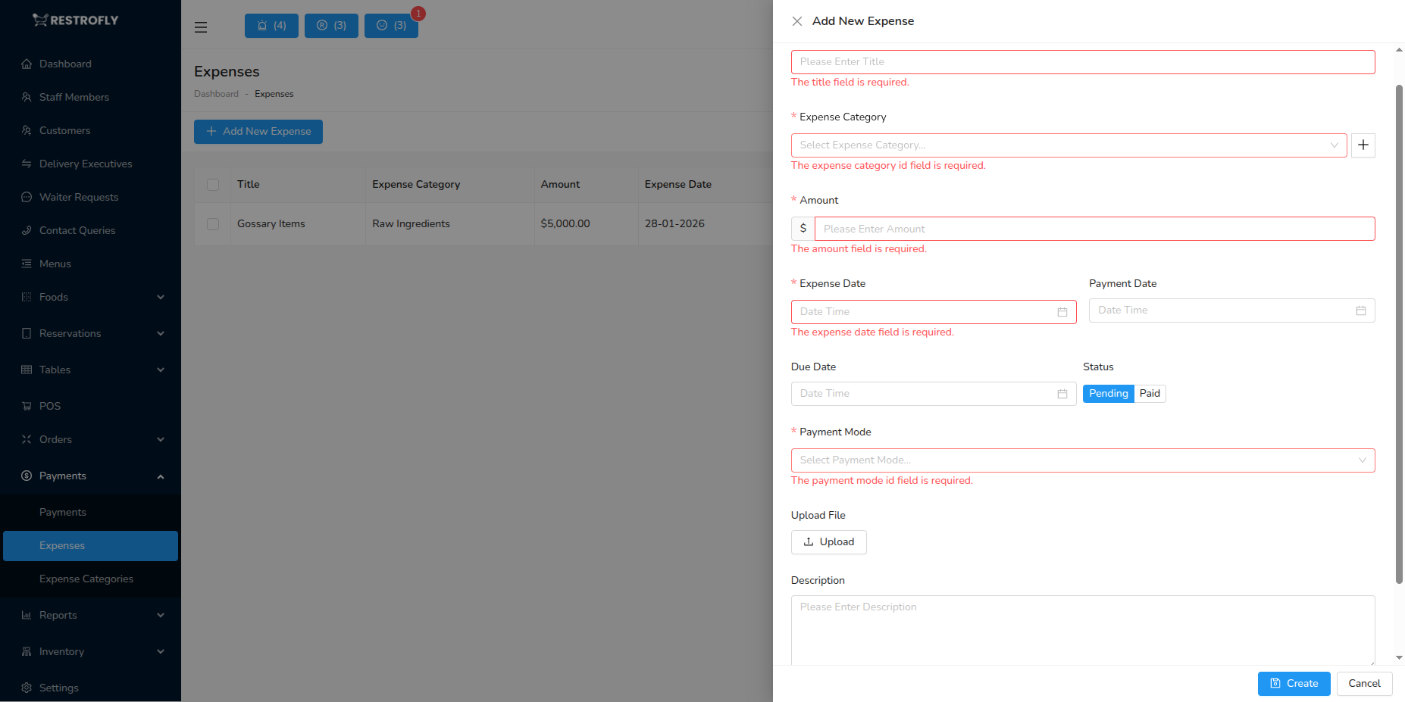Click the circled R reservations icon button
Image resolution: width=1405 pixels, height=702 pixels.
331,25
